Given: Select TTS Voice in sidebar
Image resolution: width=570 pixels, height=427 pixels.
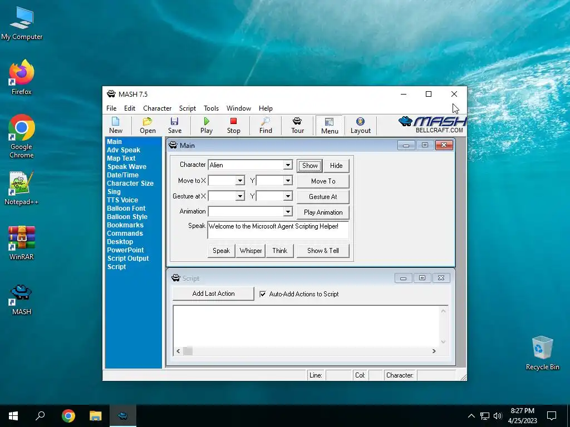Looking at the screenshot, I should (122, 200).
